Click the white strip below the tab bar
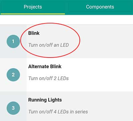This screenshot has width=133, height=121. point(66,20)
